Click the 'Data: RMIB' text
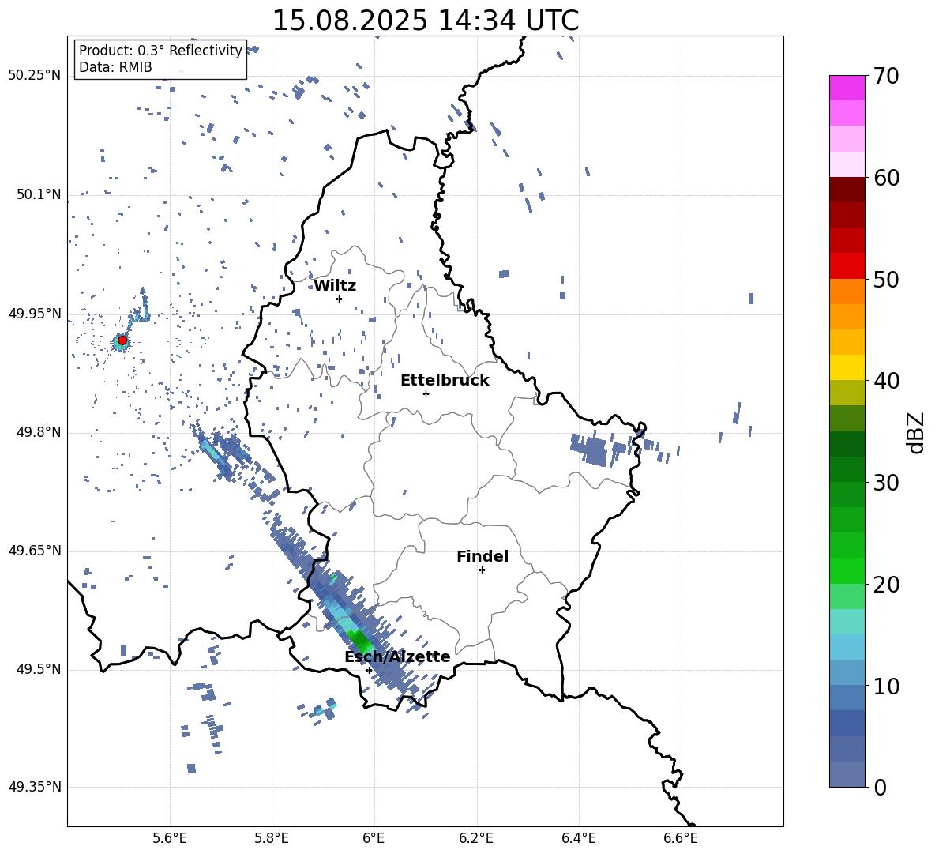The width and height of the screenshot is (935, 854). [x=115, y=67]
